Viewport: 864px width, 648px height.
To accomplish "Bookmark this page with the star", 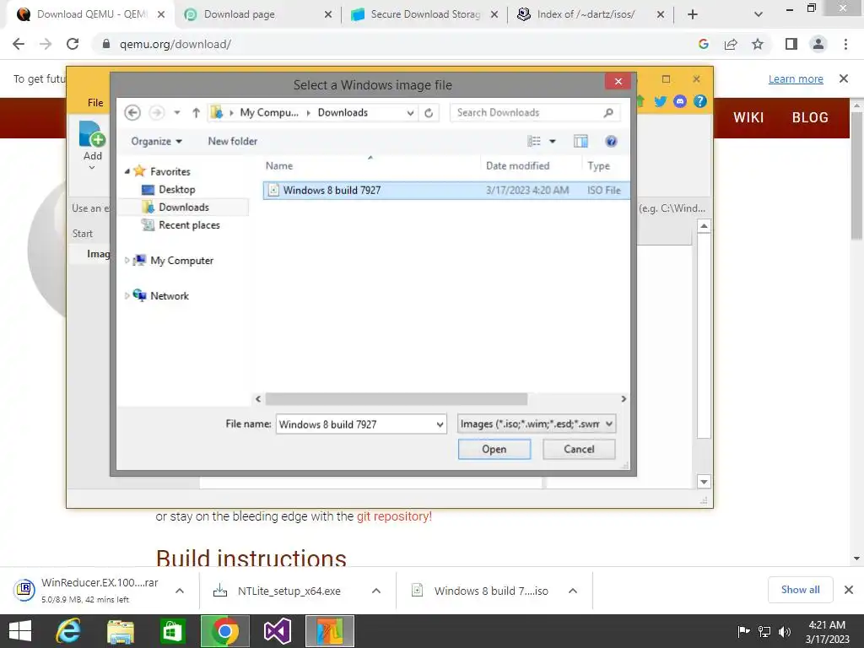I will click(758, 44).
